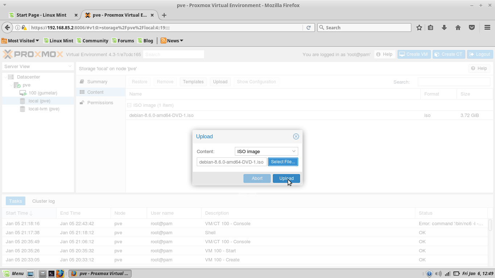Screen dimensions: 495x278
Task: Click the show desktop icon in the taskbar
Action: tap(30, 274)
